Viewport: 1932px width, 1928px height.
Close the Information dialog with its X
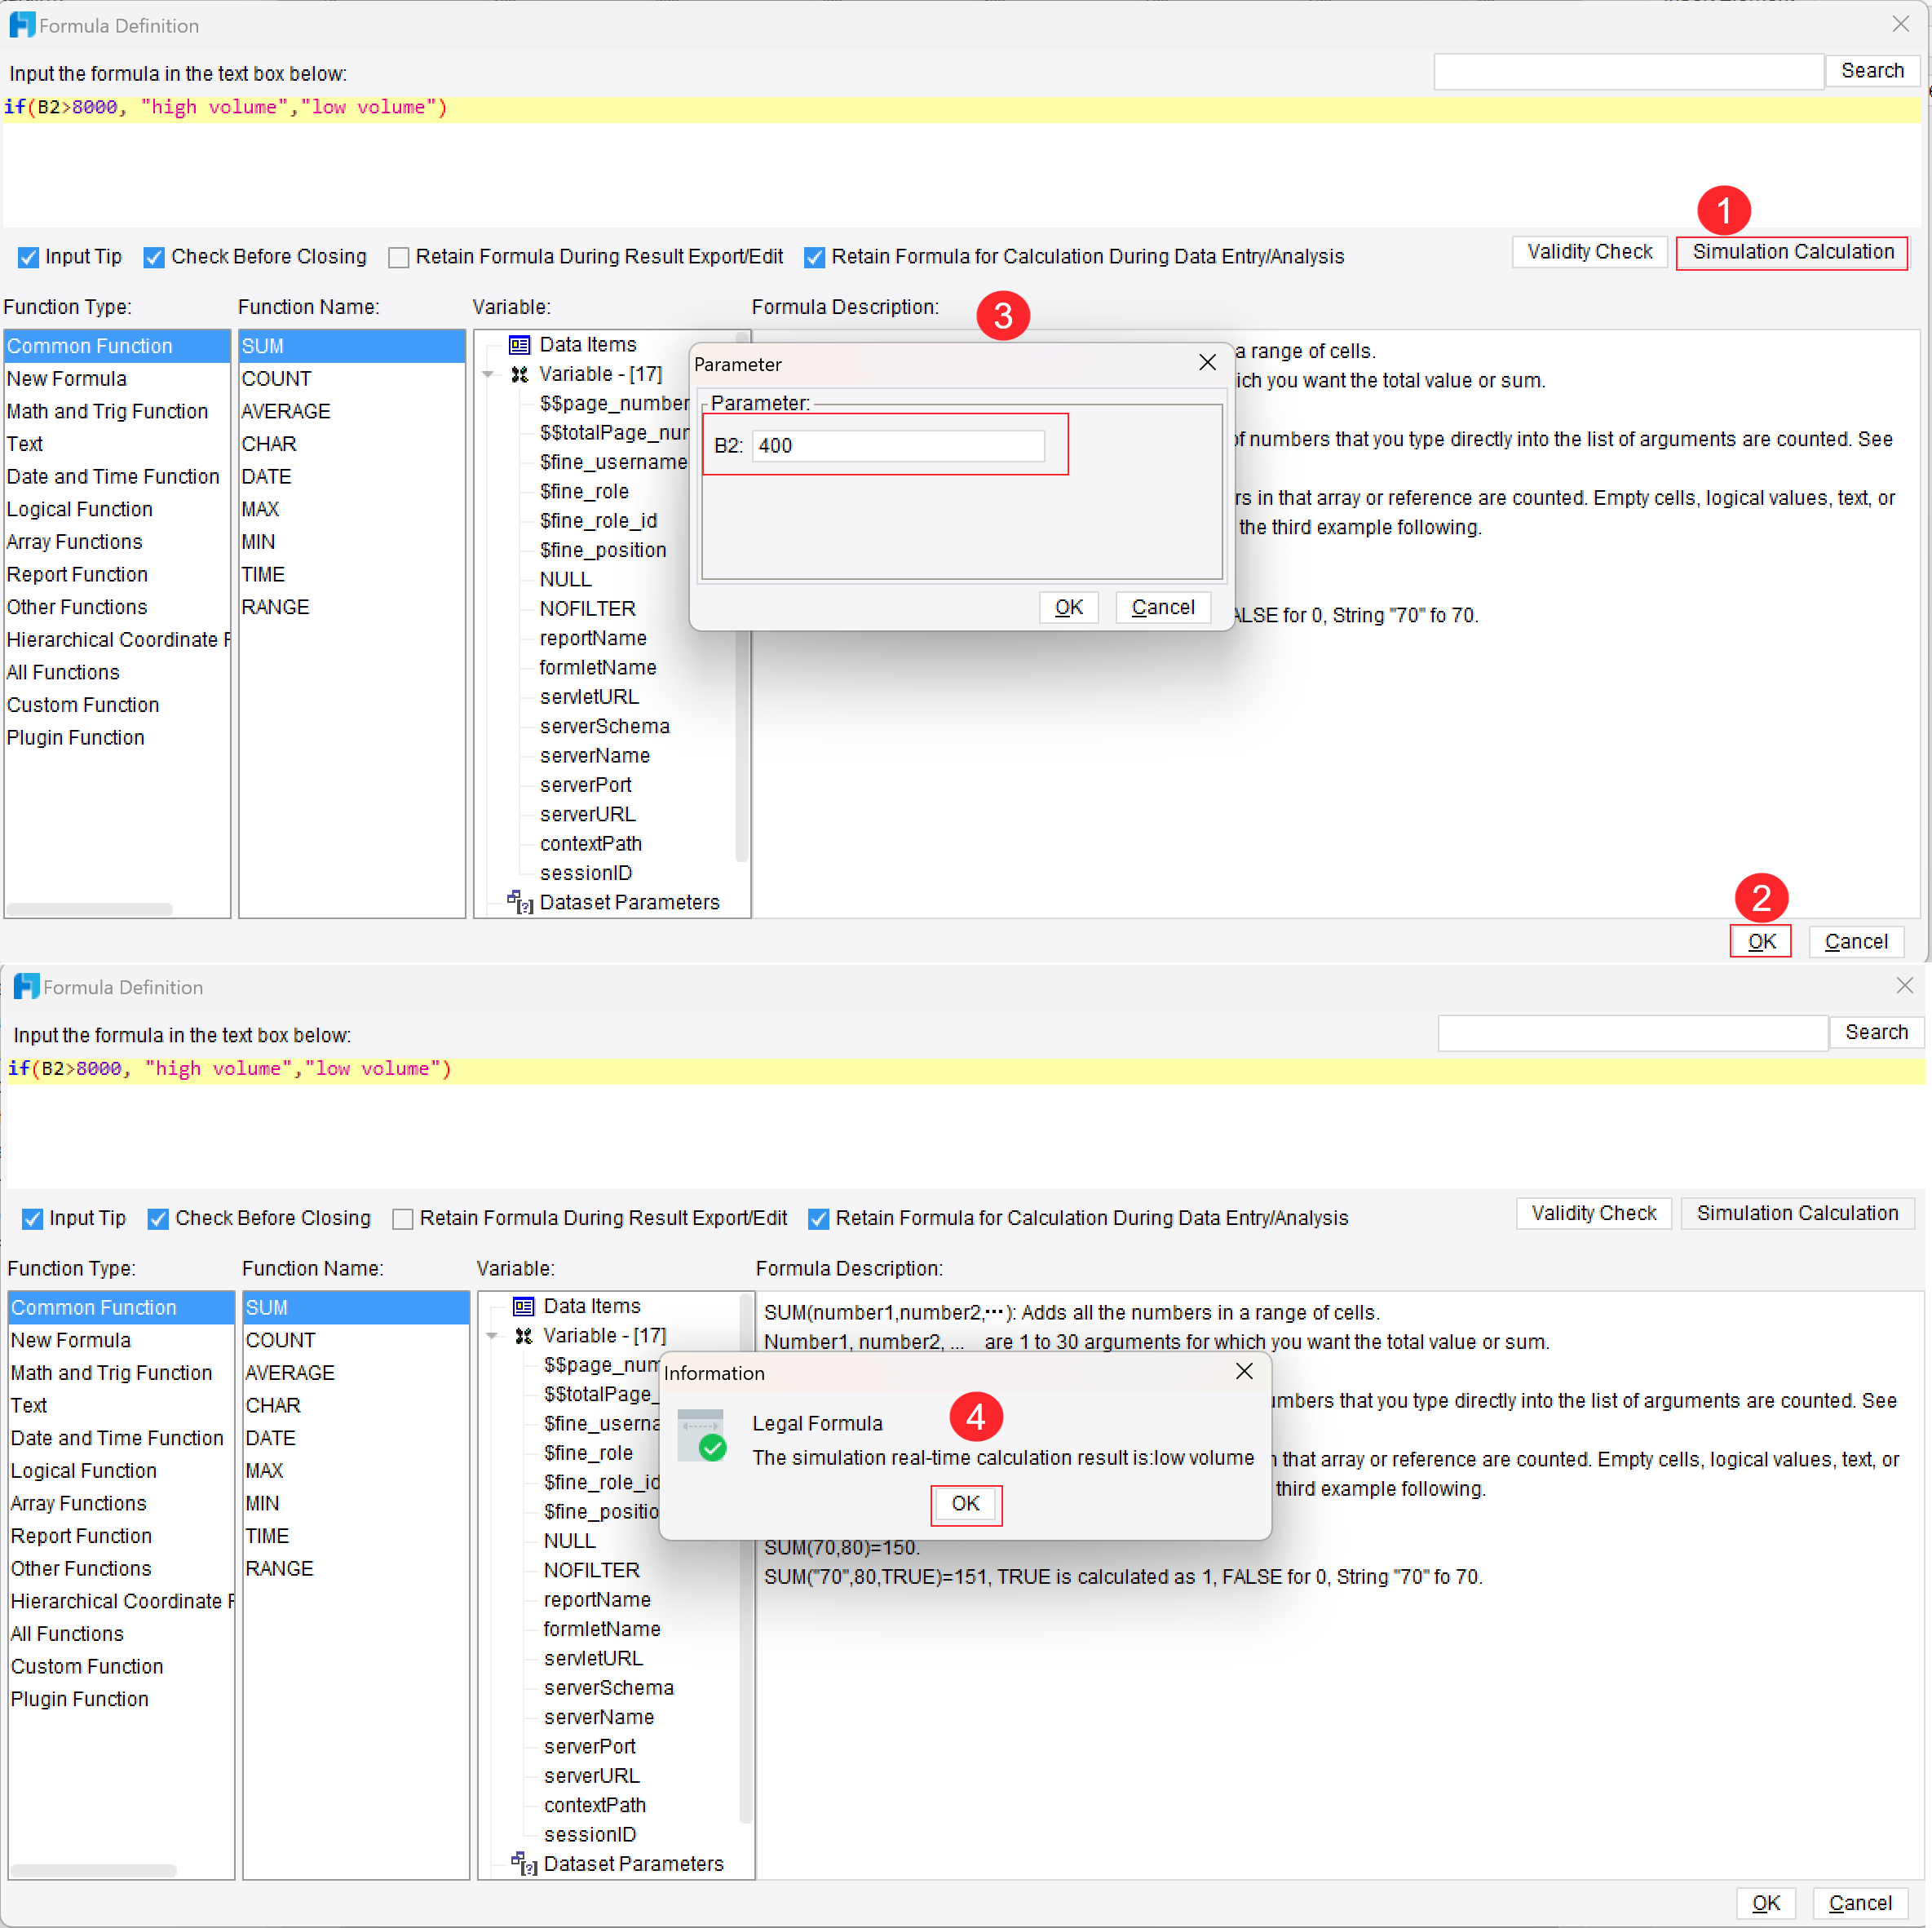pyautogui.click(x=1244, y=1371)
